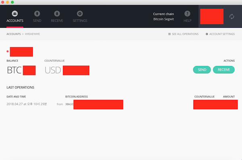Click Current chain Bitcoin Segwit
The image size is (242, 160).
point(163,17)
